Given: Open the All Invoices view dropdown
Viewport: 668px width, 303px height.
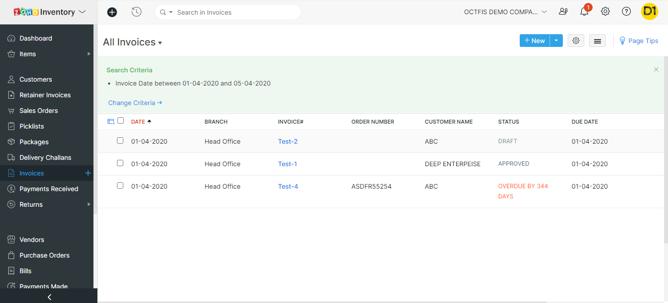Looking at the screenshot, I should [160, 43].
